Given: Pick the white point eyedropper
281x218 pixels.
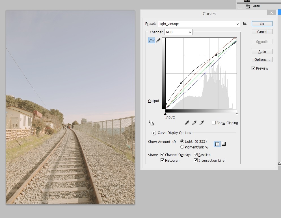Looking at the screenshot, I should tap(202, 123).
